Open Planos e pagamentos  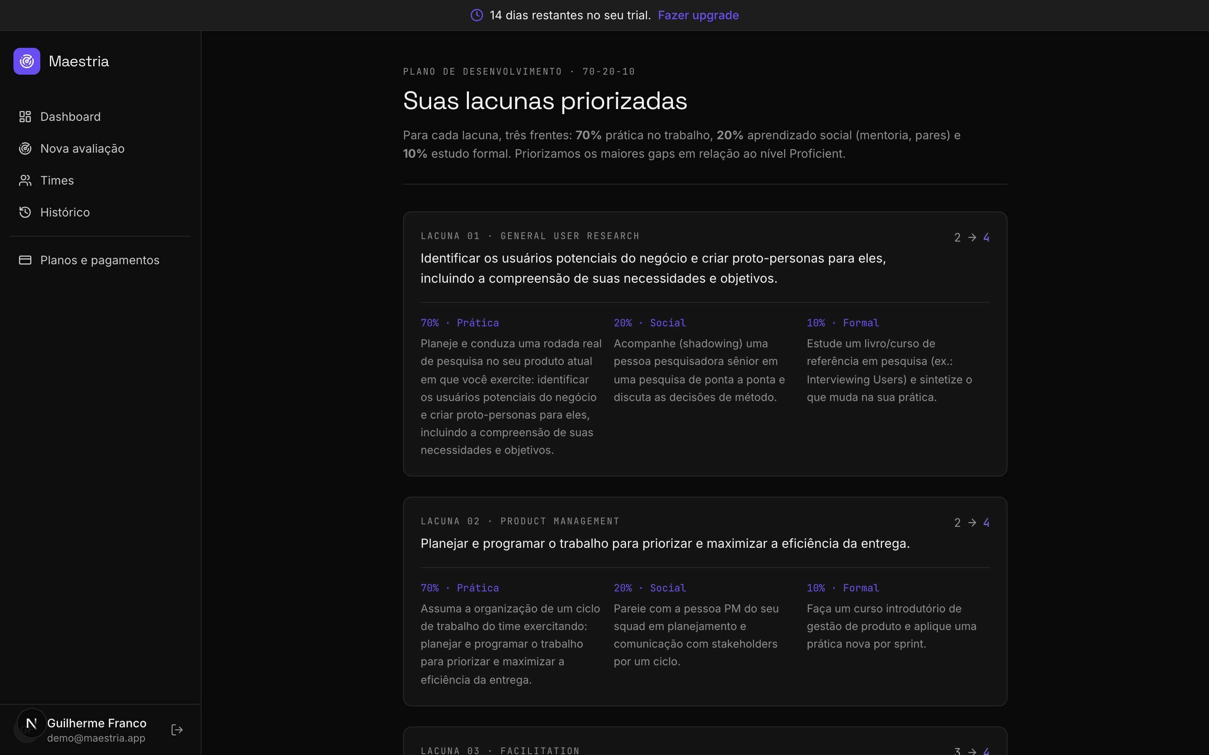[x=100, y=260]
